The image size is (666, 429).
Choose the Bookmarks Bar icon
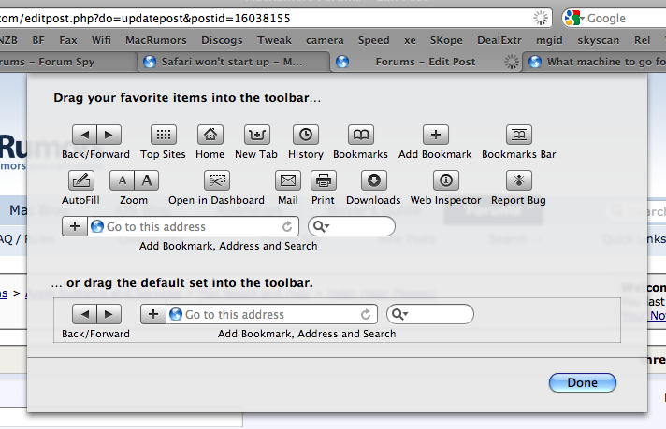click(x=519, y=135)
